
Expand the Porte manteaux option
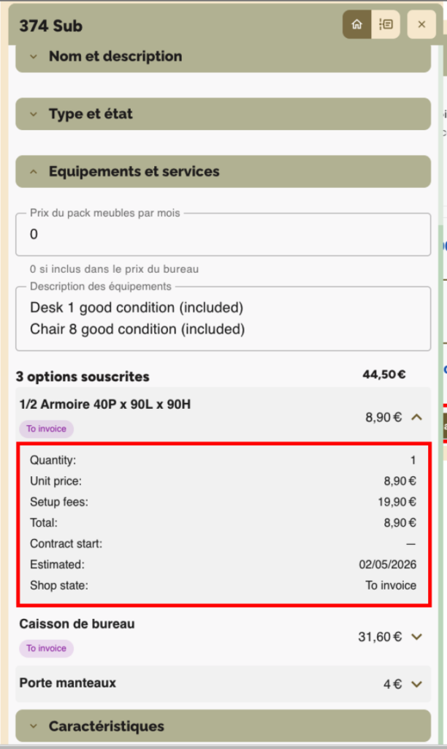[x=417, y=684]
